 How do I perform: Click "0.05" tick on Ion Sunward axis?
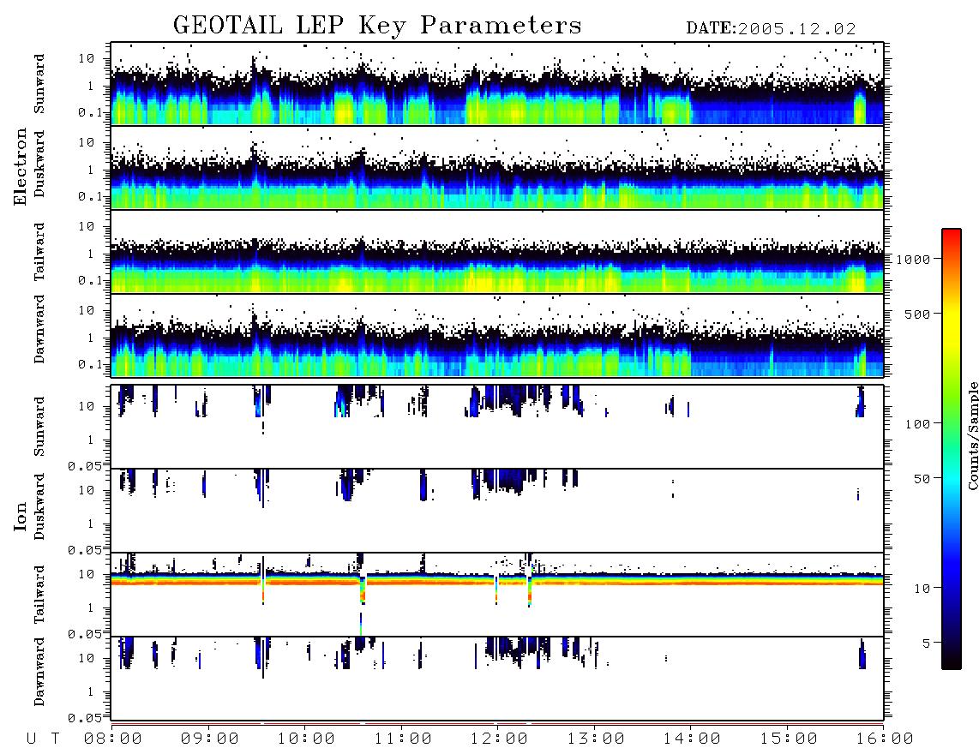click(x=84, y=465)
